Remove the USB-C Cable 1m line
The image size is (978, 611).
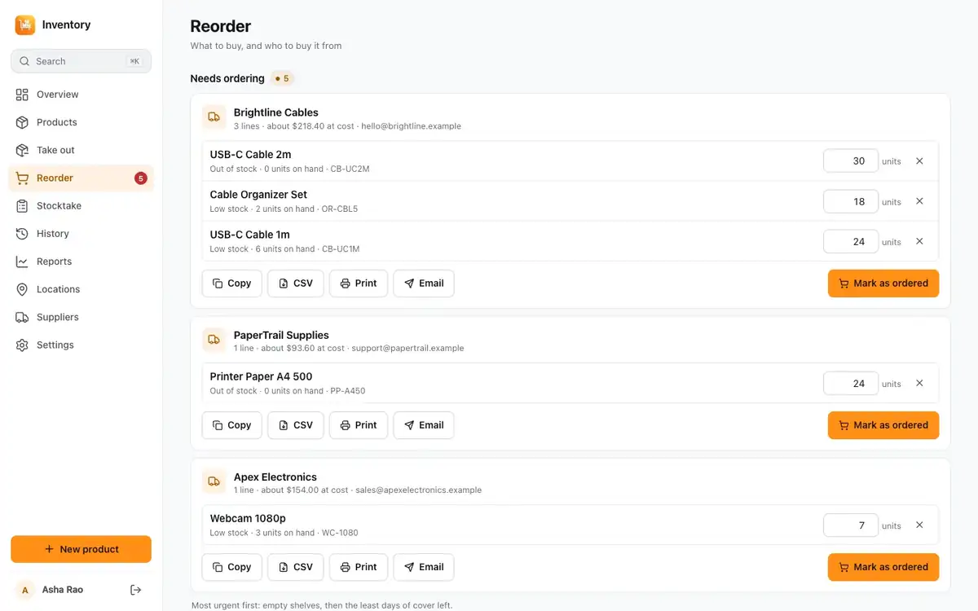[919, 241]
